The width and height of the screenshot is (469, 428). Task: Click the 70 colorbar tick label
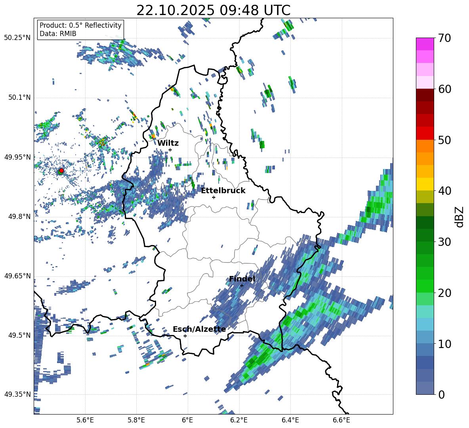444,38
